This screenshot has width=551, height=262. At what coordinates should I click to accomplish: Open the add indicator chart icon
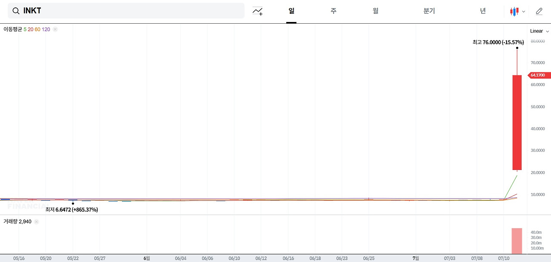pyautogui.click(x=257, y=11)
